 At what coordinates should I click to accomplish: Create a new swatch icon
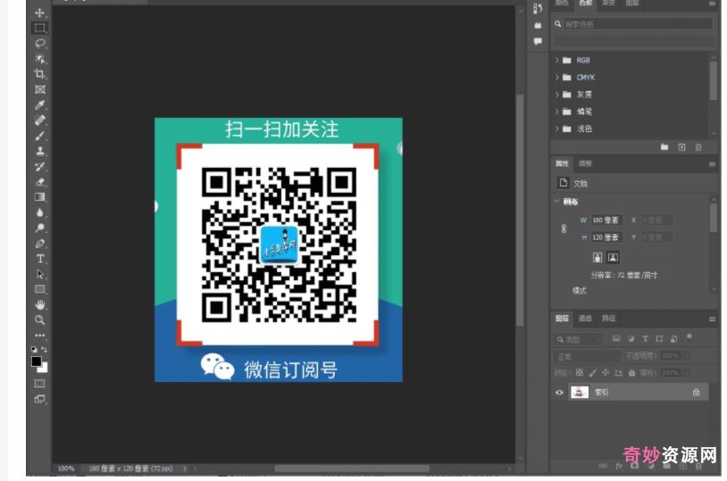click(681, 147)
